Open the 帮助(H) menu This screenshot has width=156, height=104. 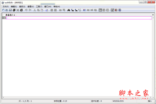pyautogui.click(x=57, y=6)
